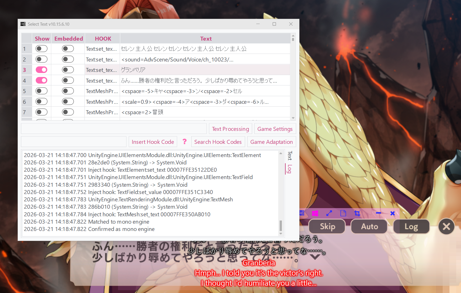Click the game dialogue advance arrow

coord(315,257)
